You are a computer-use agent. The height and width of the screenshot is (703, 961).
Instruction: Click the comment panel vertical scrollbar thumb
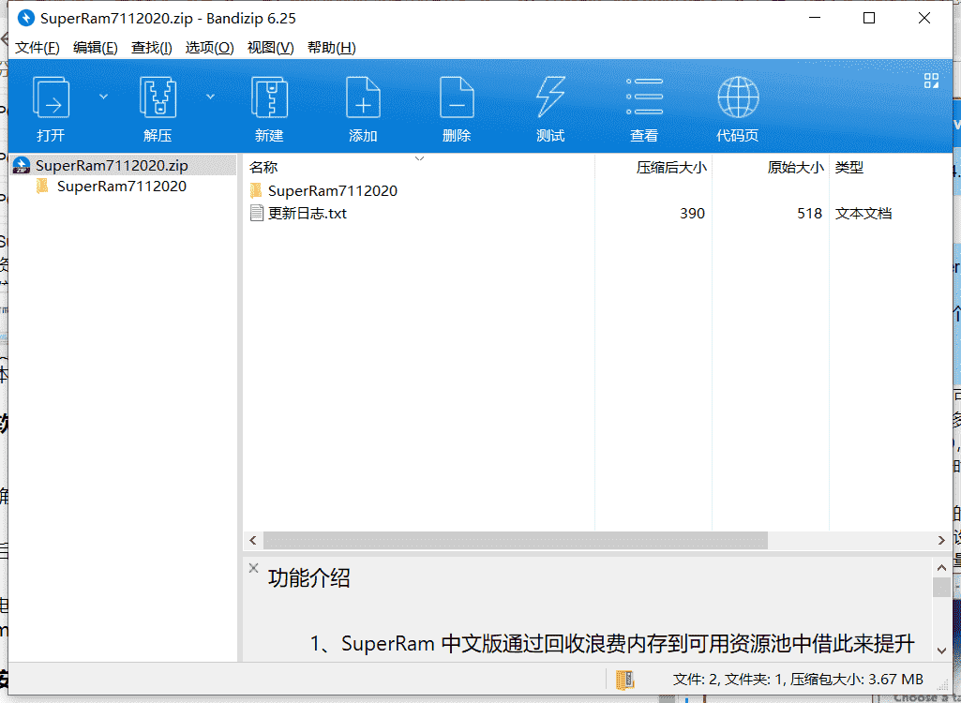pyautogui.click(x=941, y=587)
